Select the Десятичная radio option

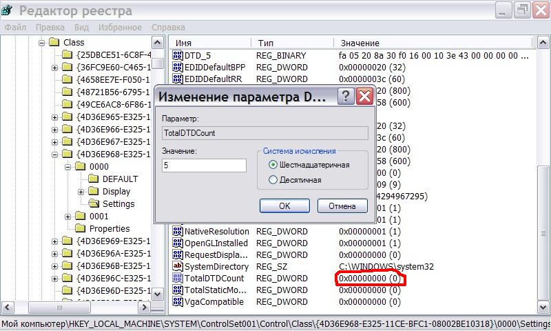click(273, 180)
